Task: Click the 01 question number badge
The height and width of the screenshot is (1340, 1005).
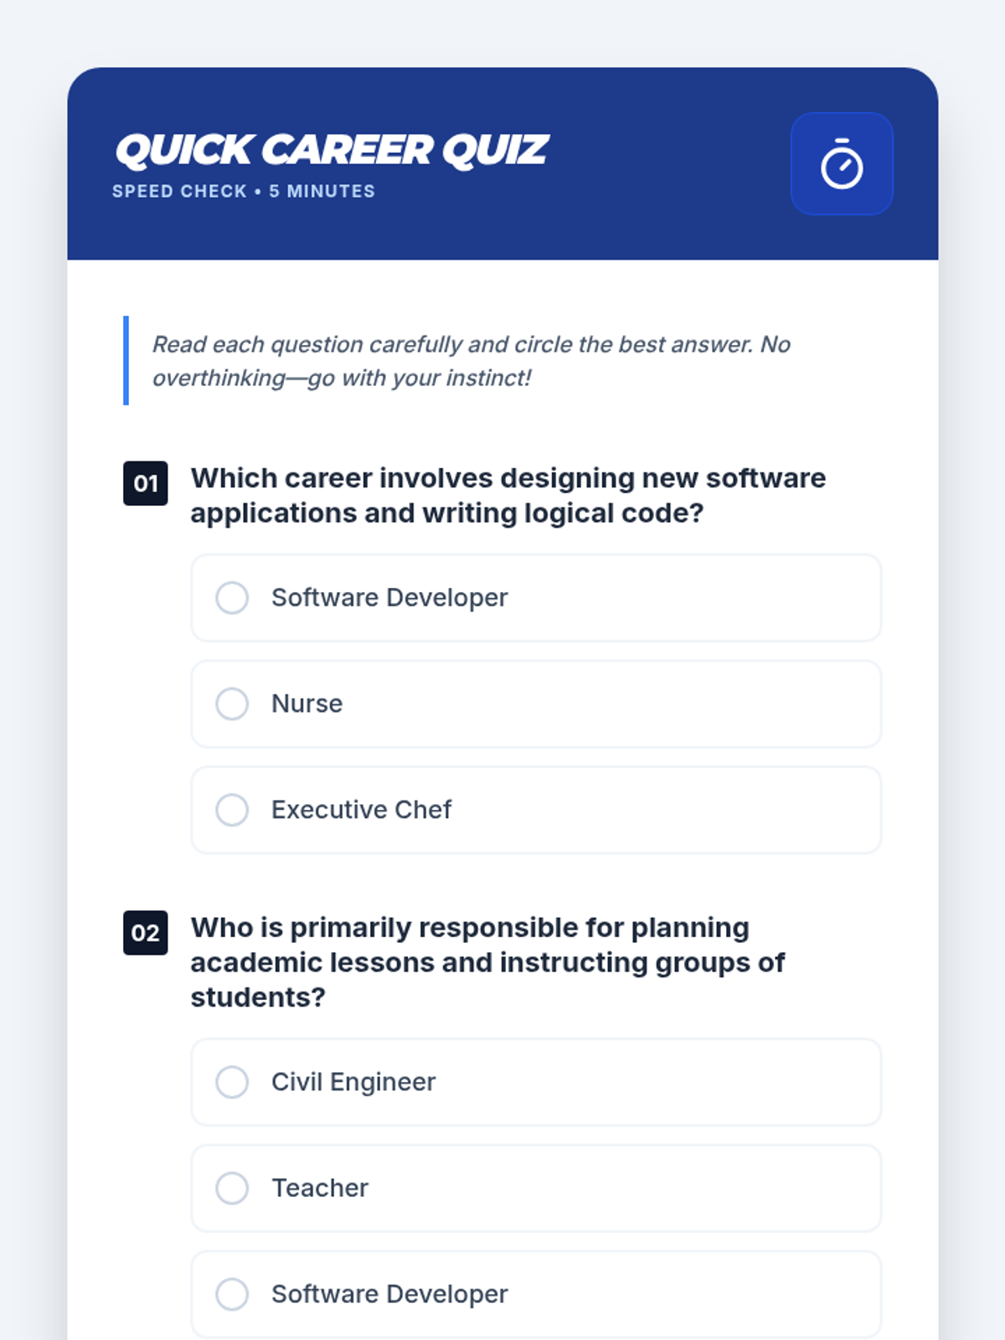Action: click(146, 483)
